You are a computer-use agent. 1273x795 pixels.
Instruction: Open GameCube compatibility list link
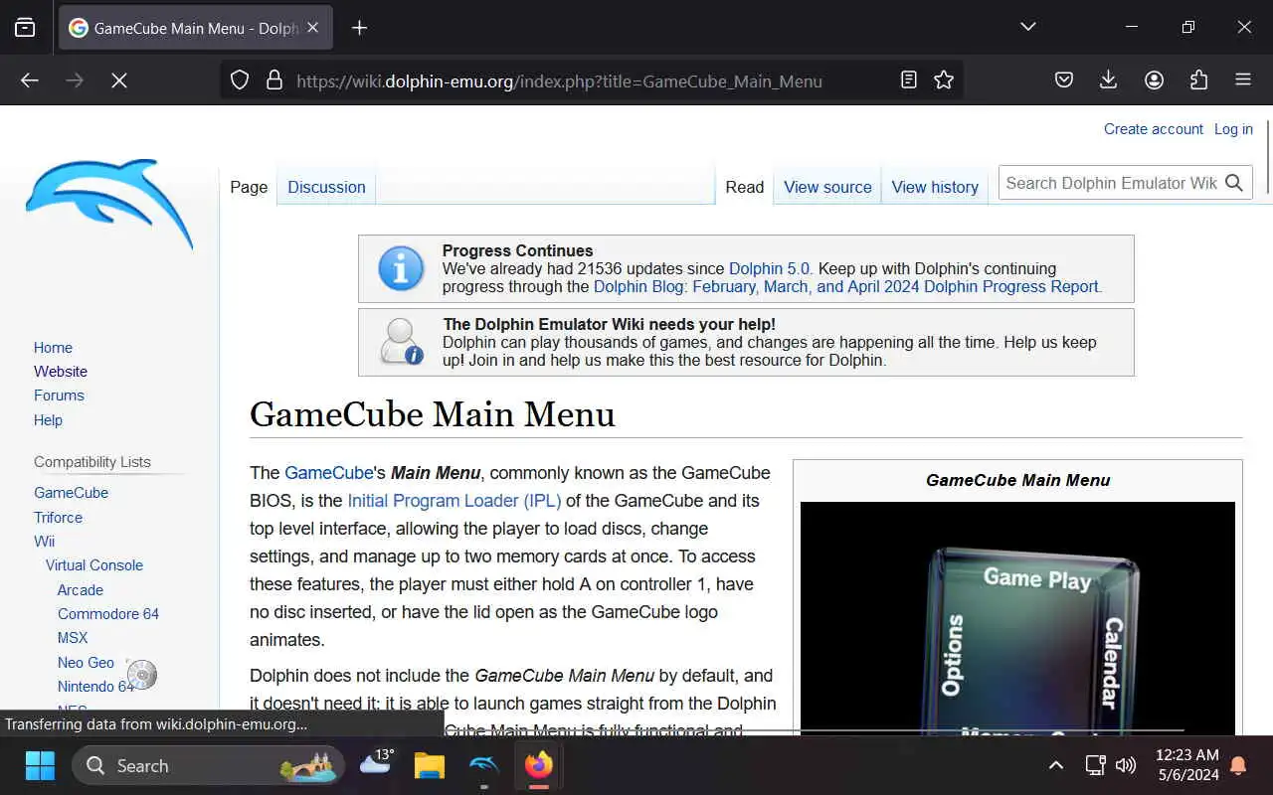[x=71, y=493]
